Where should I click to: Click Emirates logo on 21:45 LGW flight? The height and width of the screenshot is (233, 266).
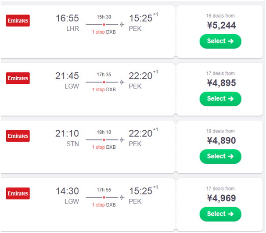click(x=18, y=78)
